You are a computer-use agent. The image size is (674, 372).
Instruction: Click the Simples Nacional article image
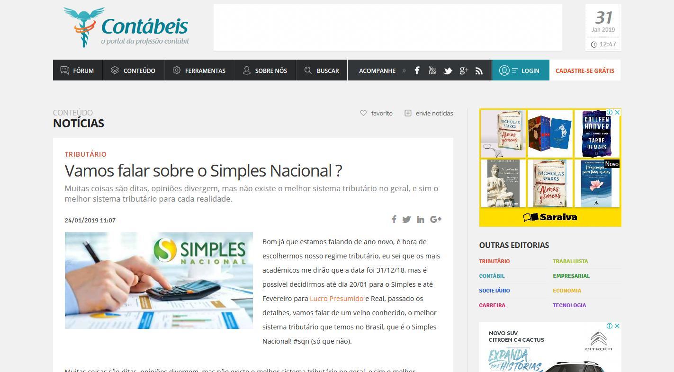coord(159,280)
